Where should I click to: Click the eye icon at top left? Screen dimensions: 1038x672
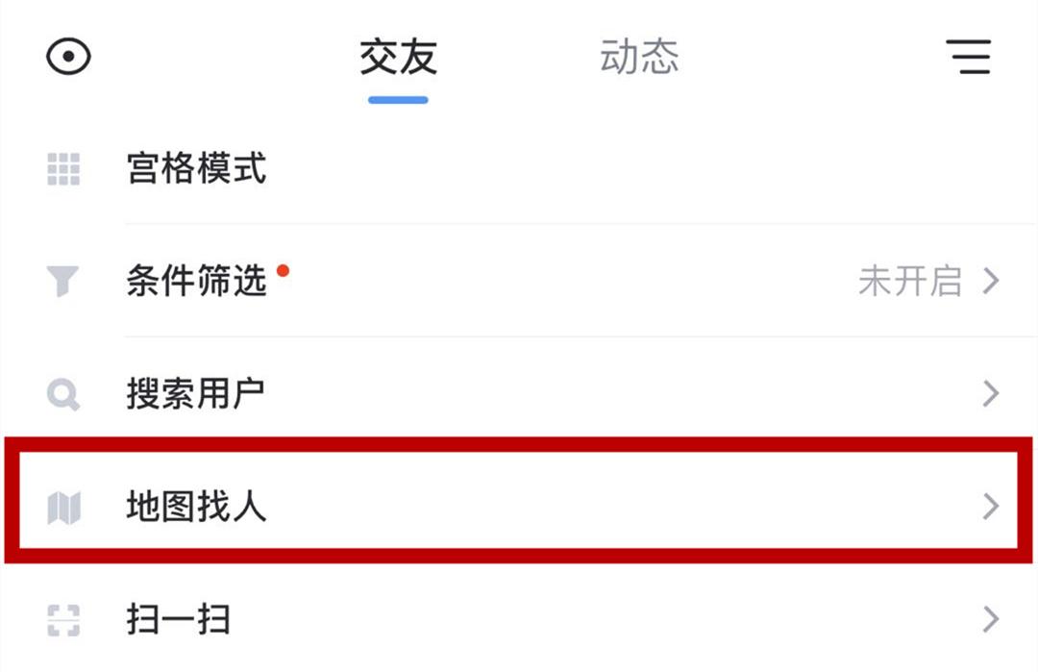[68, 57]
